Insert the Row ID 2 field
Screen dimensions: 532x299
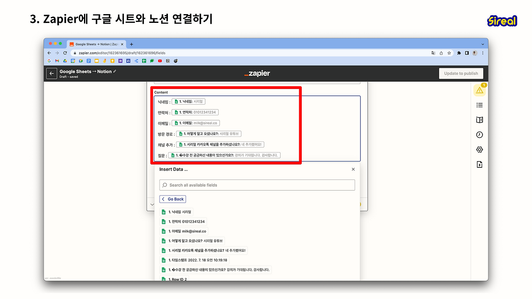click(175, 279)
